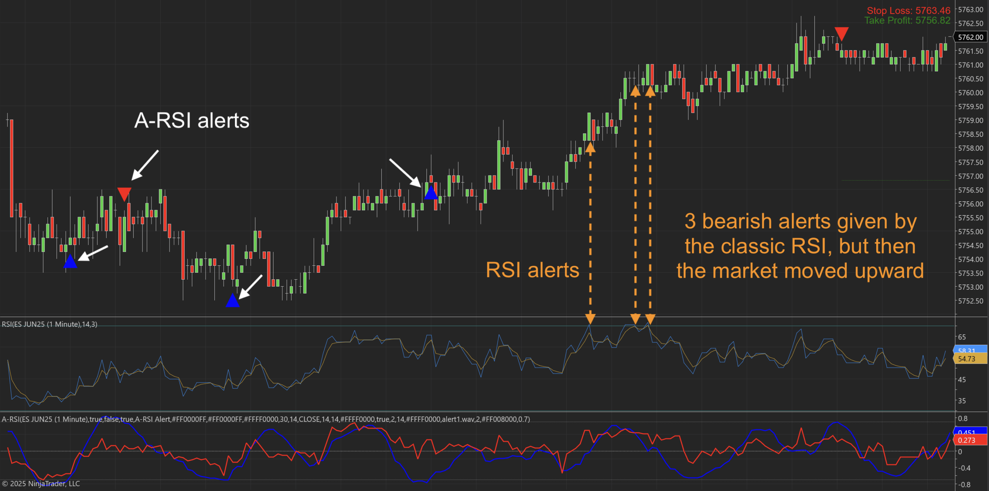Click the A-RSI red value marker 0.273
Screen dimensions: 989x491
point(970,440)
